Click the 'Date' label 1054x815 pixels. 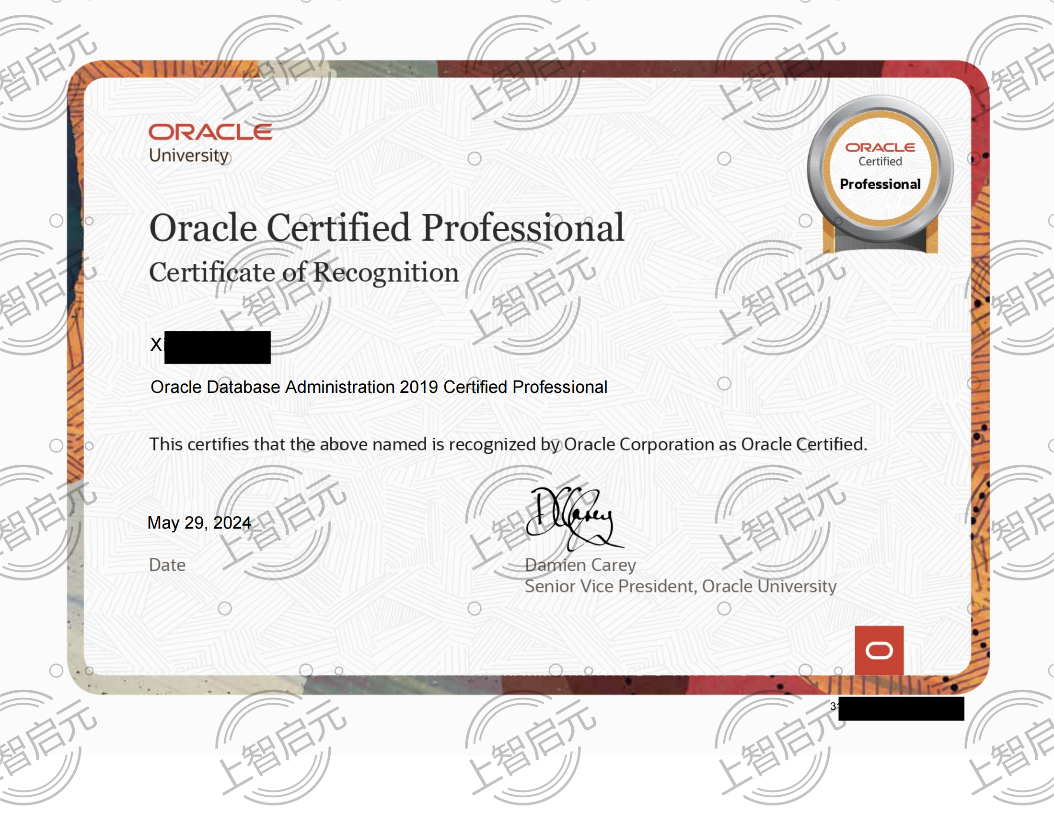(167, 565)
